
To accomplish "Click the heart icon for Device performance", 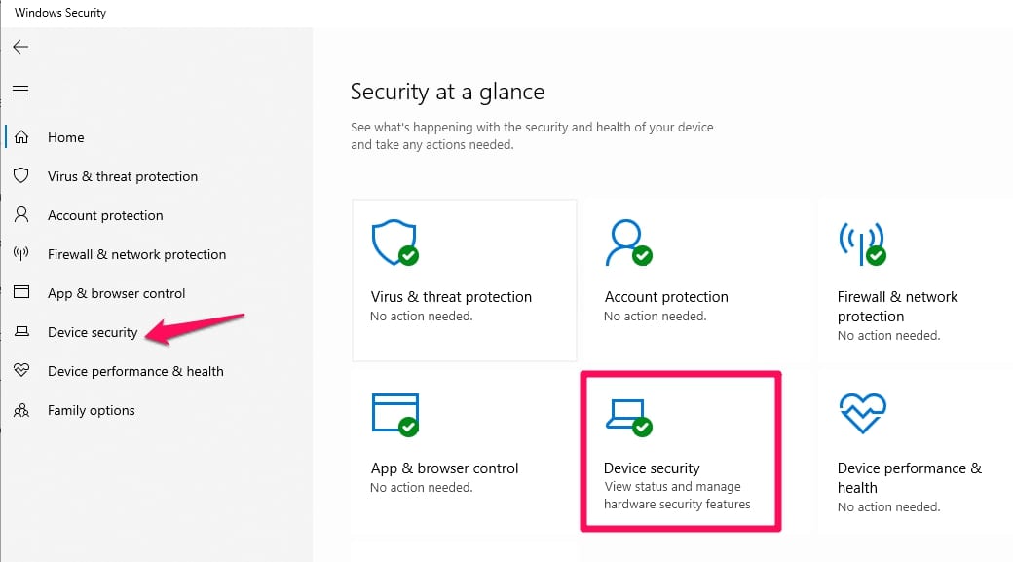I will point(21,370).
